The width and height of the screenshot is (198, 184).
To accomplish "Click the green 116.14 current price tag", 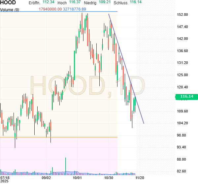I will 187,97.
